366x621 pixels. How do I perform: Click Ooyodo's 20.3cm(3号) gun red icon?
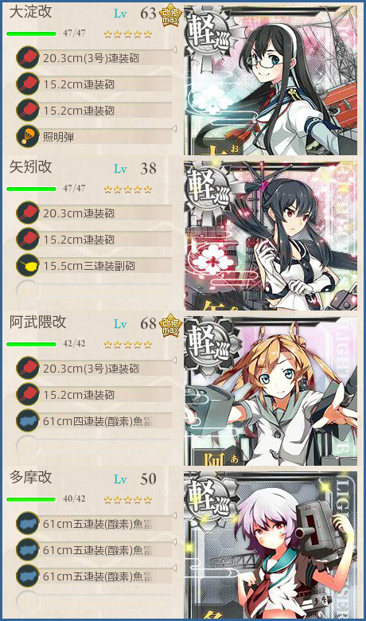pyautogui.click(x=28, y=58)
